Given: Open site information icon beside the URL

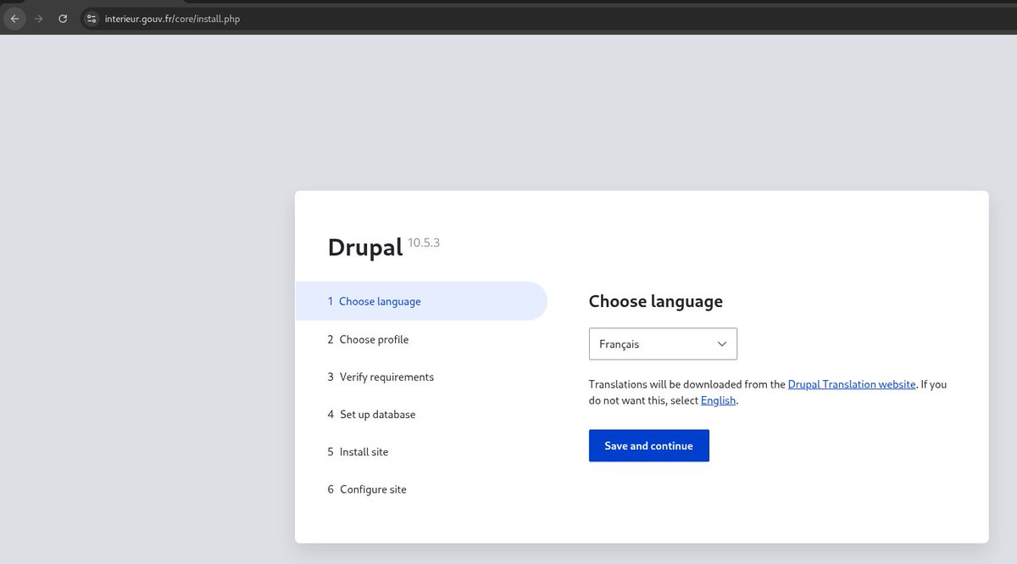Looking at the screenshot, I should (92, 19).
